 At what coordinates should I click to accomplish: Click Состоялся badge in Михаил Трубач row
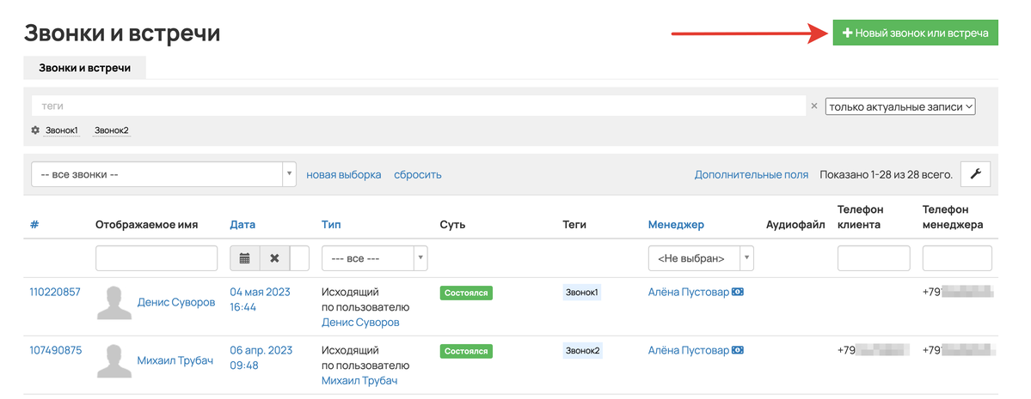(466, 351)
